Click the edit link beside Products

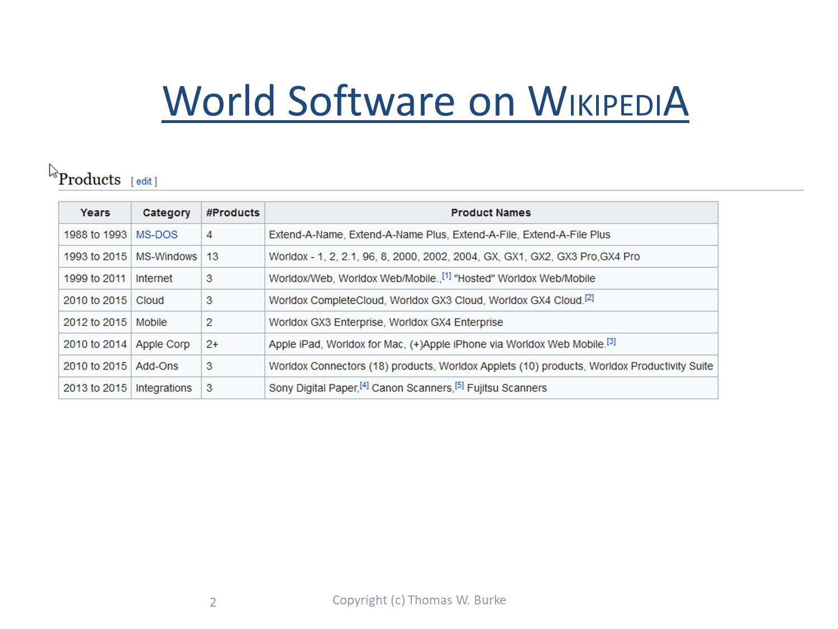click(x=144, y=181)
